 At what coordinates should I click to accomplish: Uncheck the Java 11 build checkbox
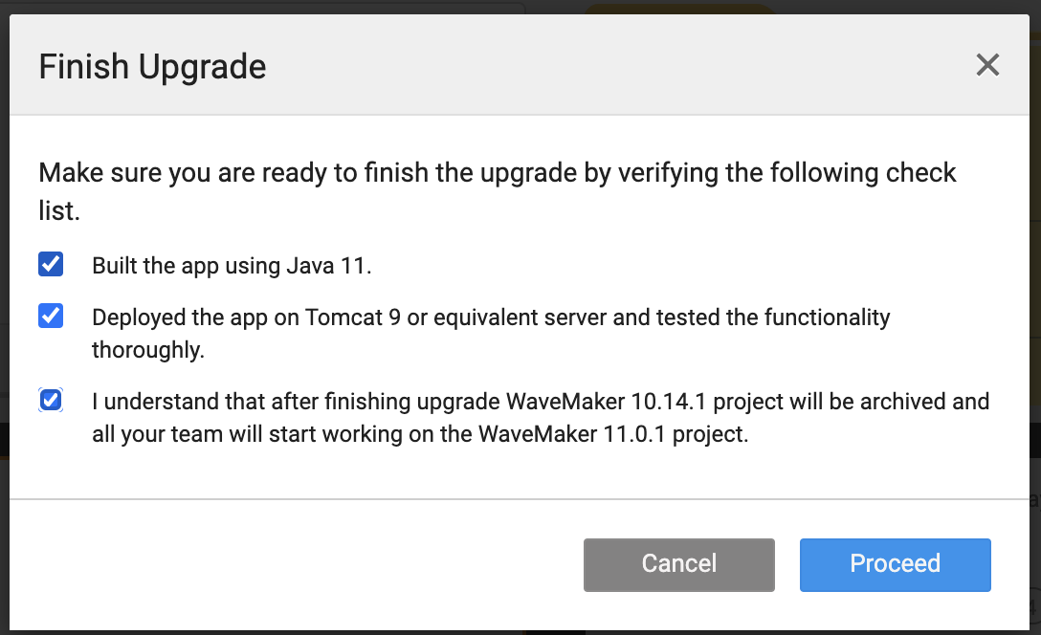[51, 265]
